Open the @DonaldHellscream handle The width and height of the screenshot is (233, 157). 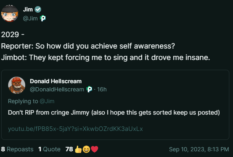coord(57,89)
